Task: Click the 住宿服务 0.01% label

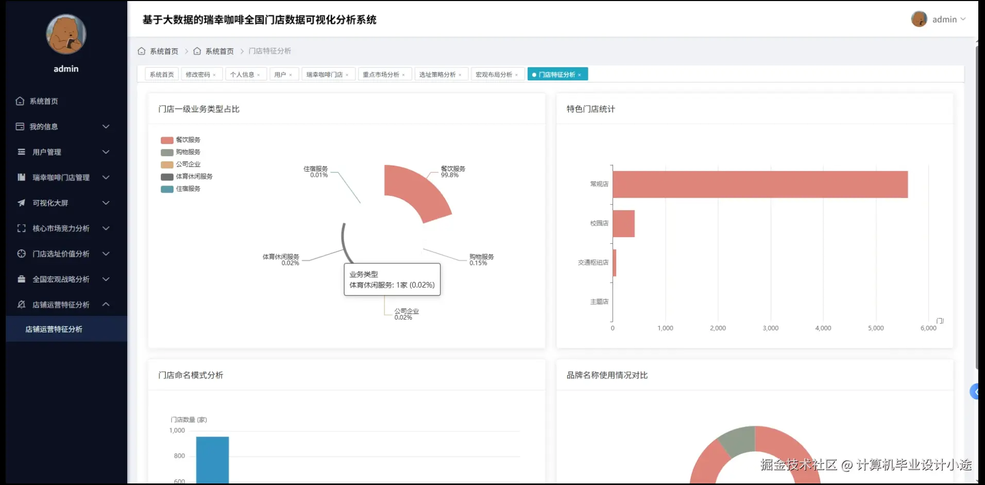Action: tap(315, 172)
